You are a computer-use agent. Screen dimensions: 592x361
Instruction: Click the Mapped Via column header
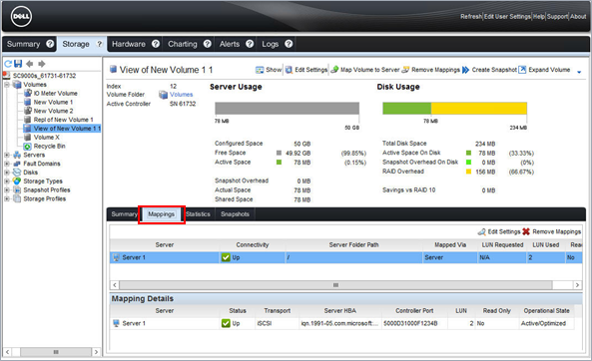[x=450, y=244]
